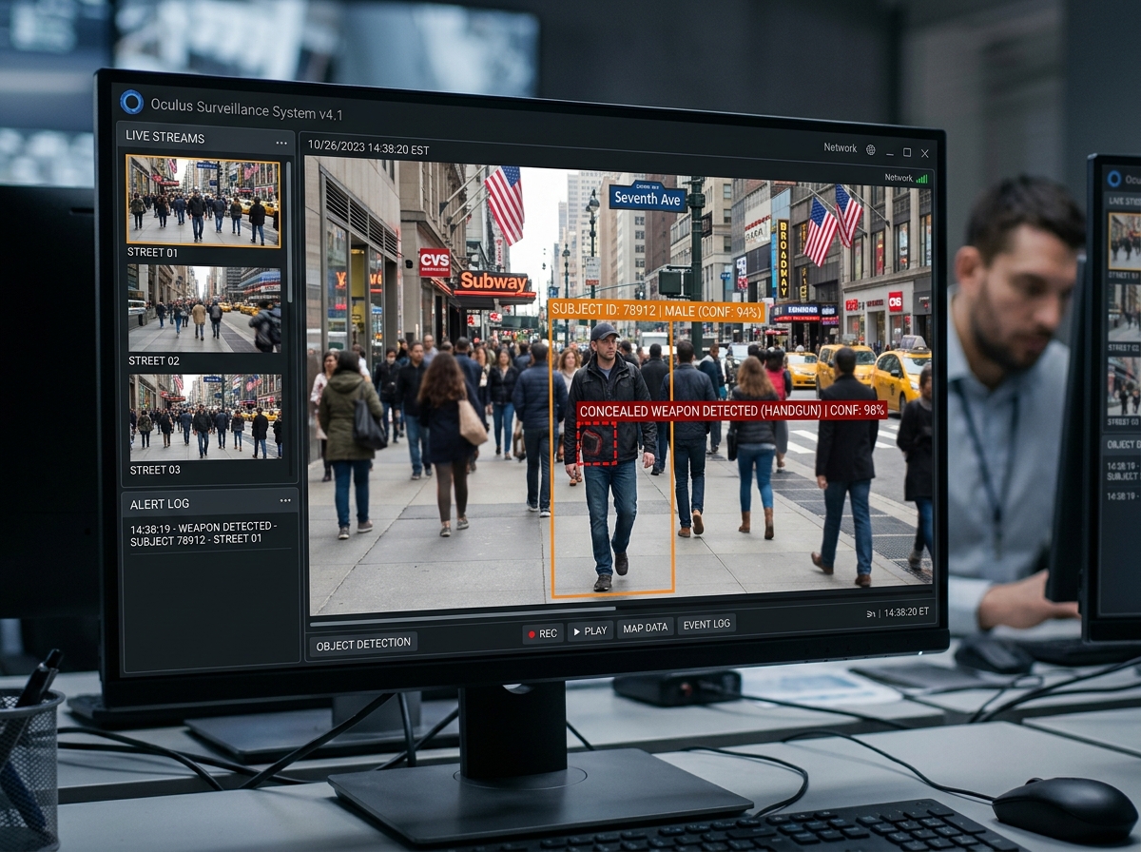
Task: Click the CONCEALED WEAPON DETECTED alert label
Action: [x=732, y=411]
